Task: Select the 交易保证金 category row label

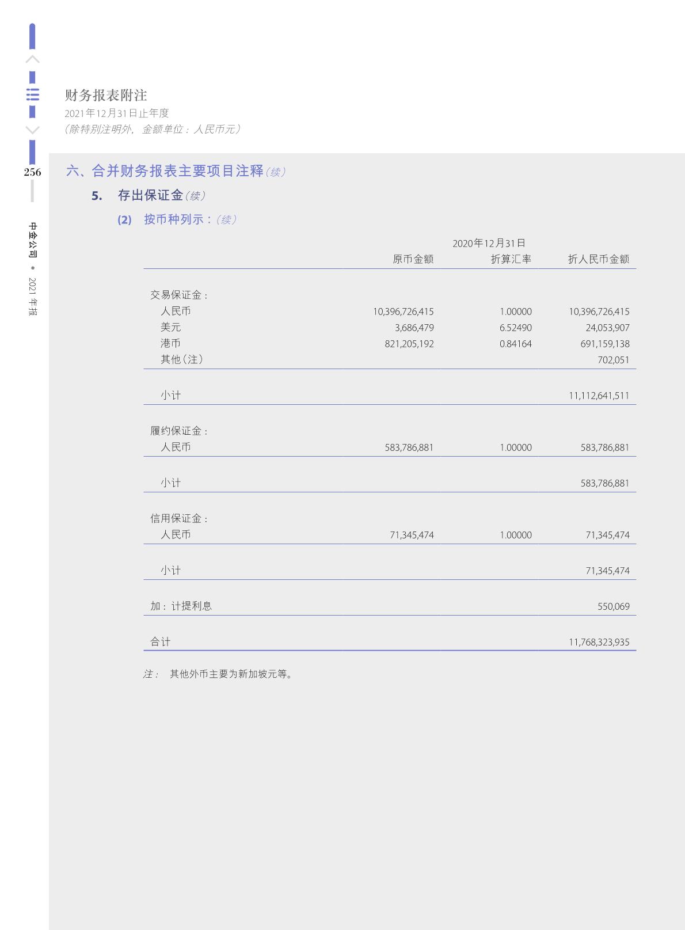Action: click(x=179, y=295)
